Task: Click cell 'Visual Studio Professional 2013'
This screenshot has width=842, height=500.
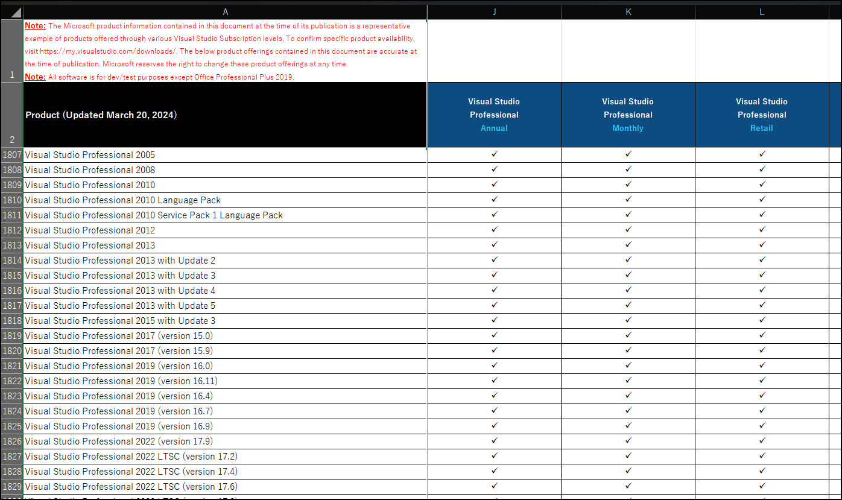Action: (x=225, y=245)
